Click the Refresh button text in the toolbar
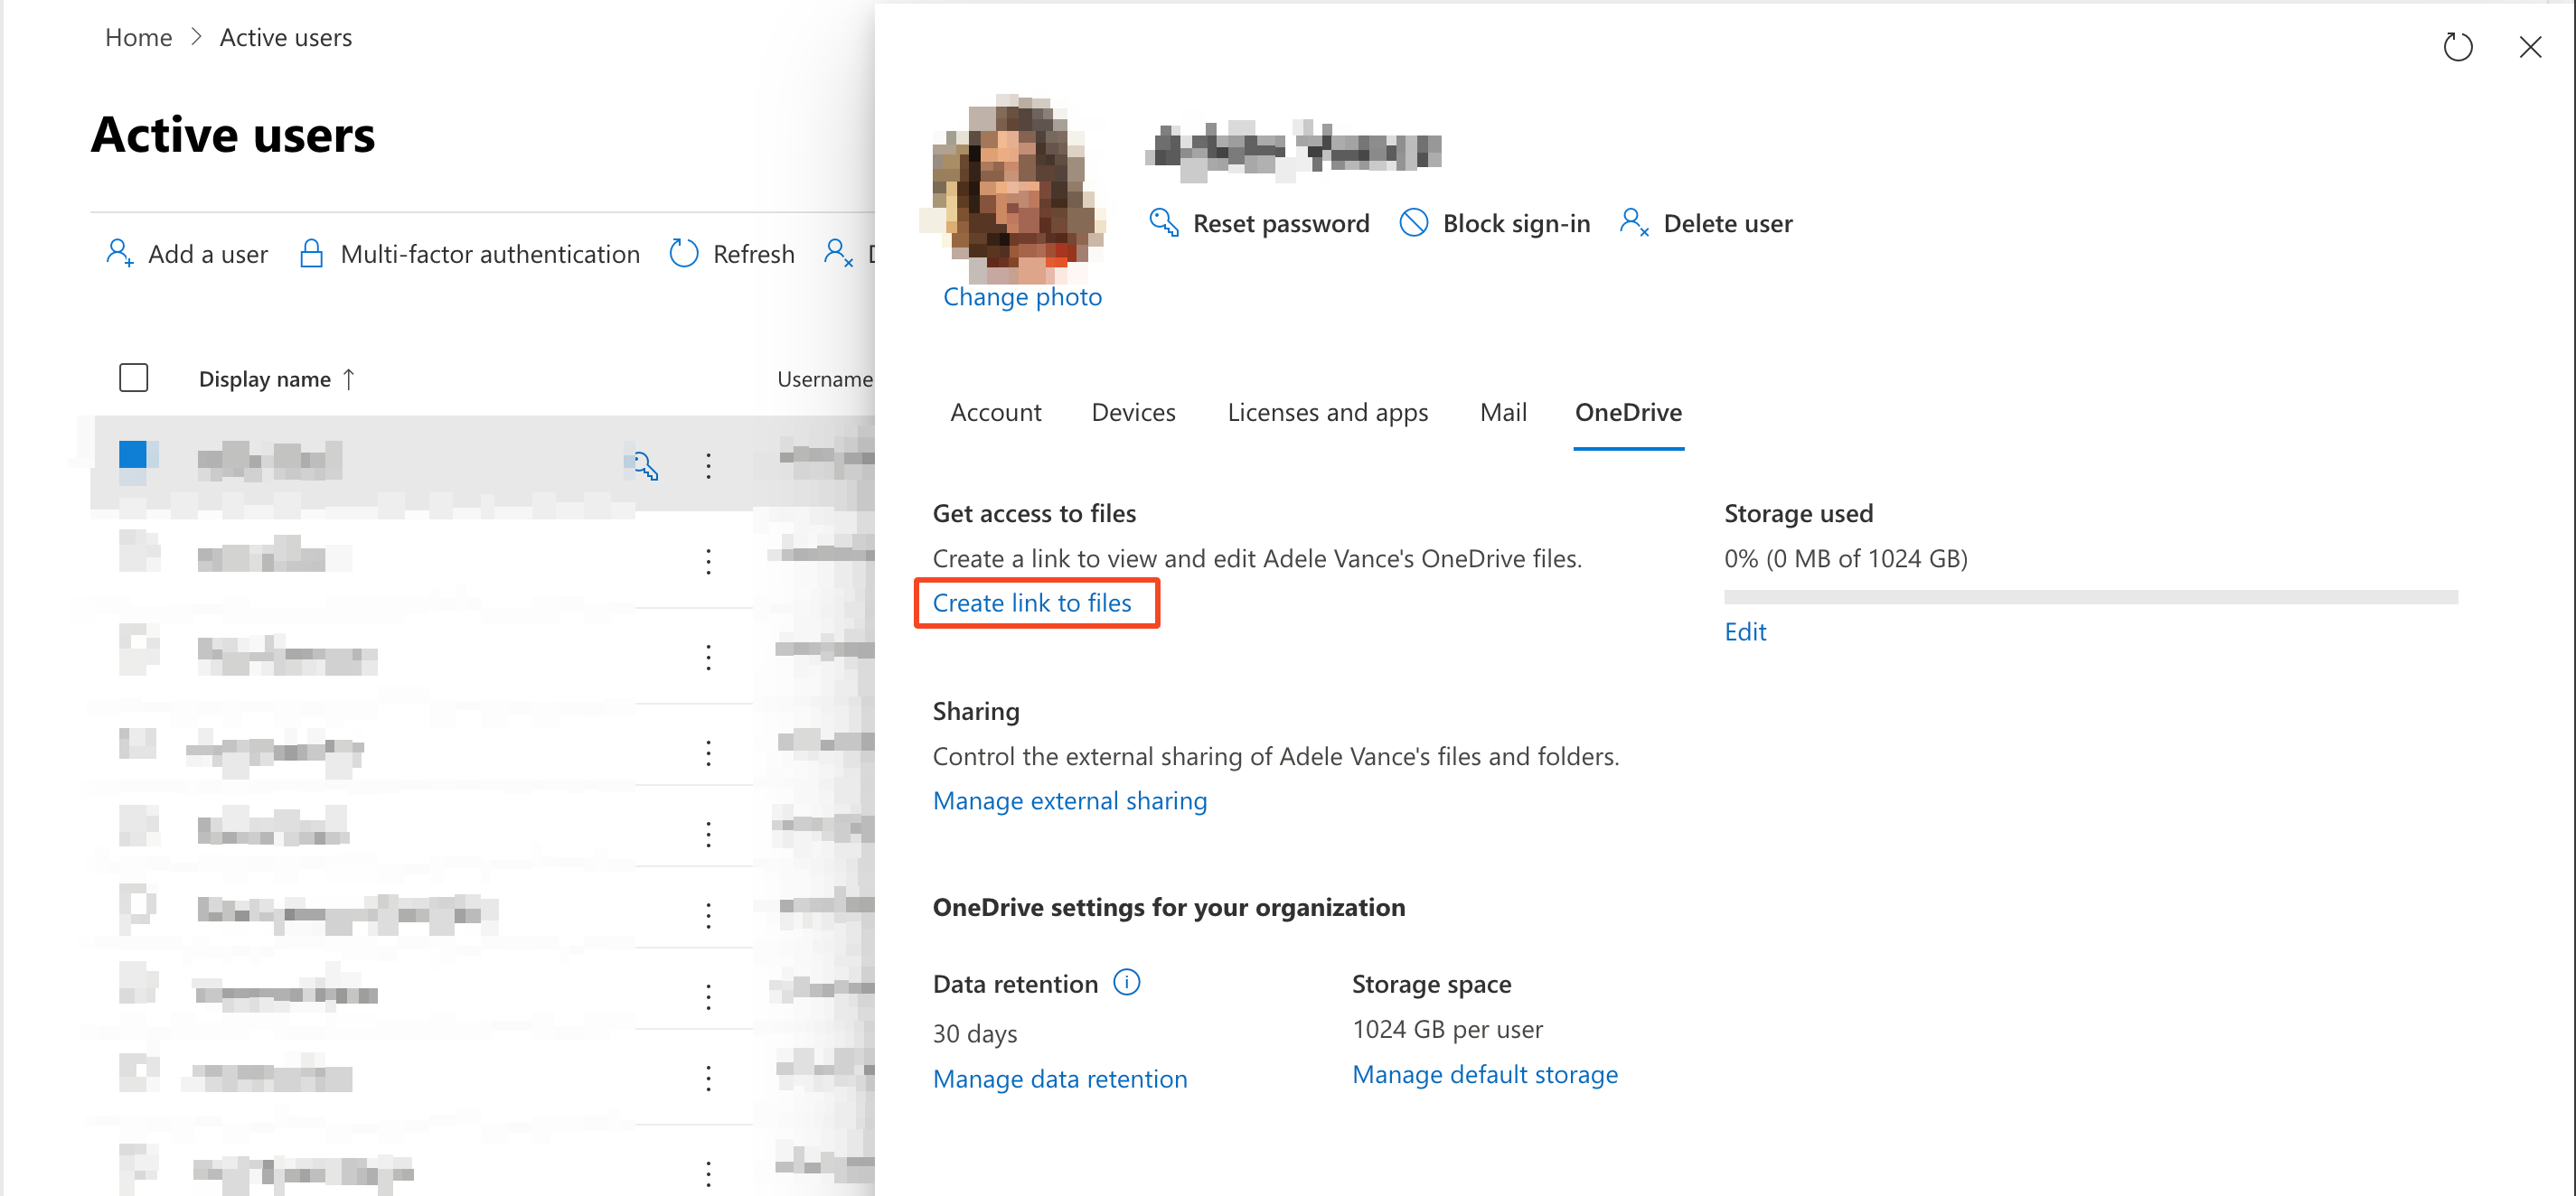Image resolution: width=2576 pixels, height=1196 pixels. point(753,254)
